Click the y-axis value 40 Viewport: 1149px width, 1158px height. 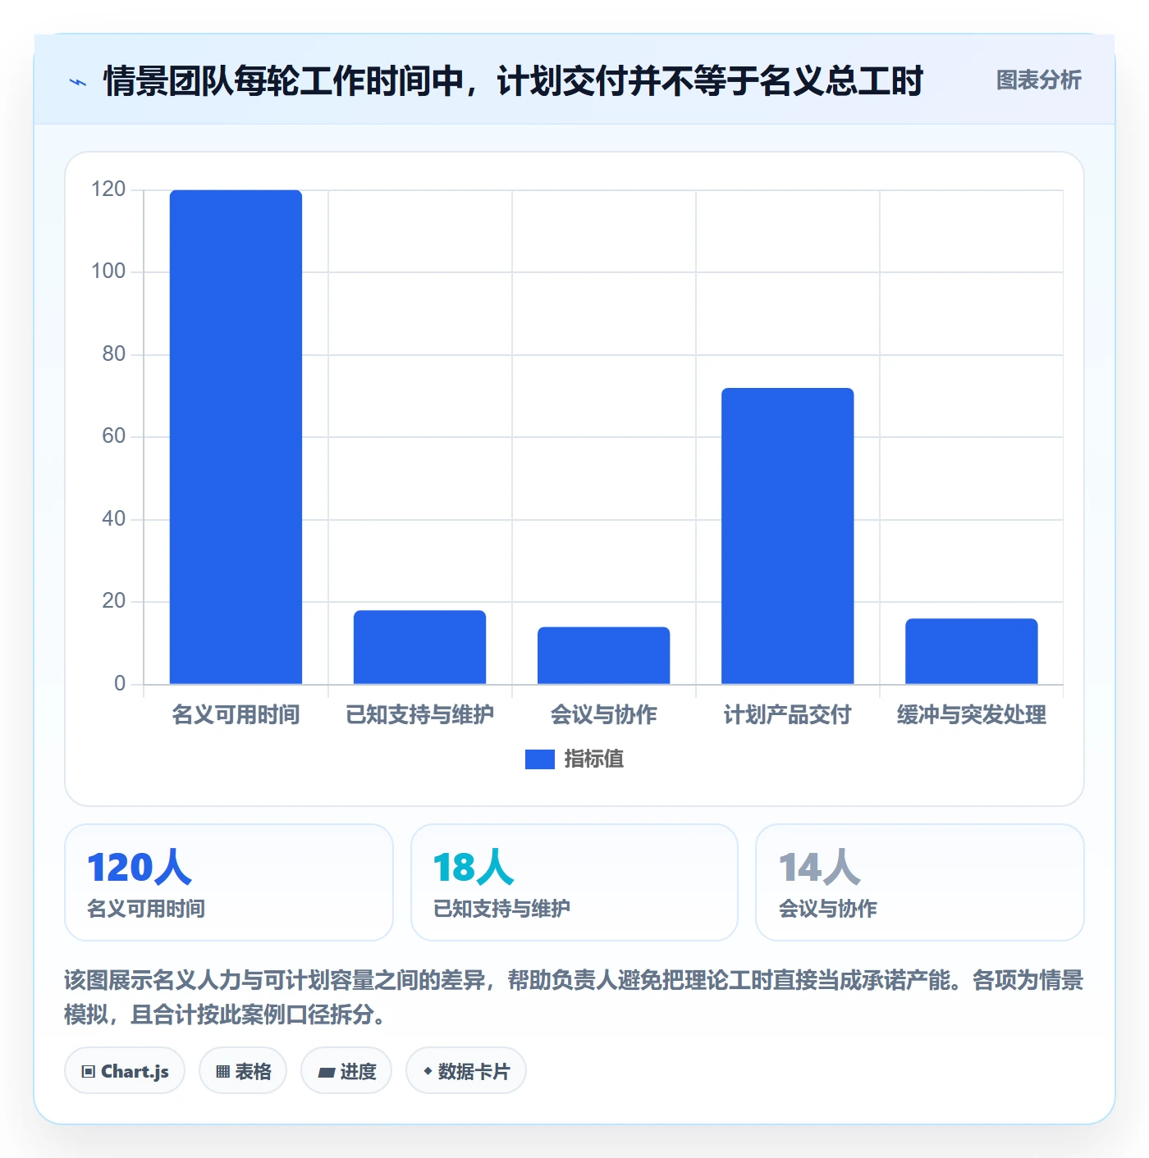click(x=114, y=519)
